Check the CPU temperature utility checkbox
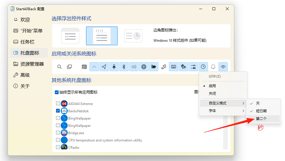The width and height of the screenshot is (285, 161). point(58,140)
